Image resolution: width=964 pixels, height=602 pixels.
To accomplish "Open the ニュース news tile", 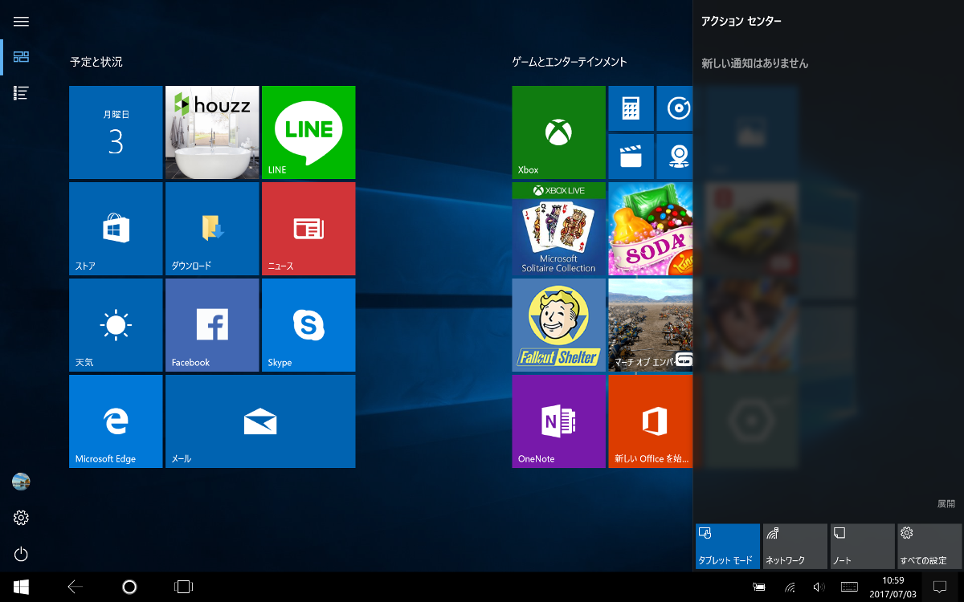I will click(x=308, y=229).
